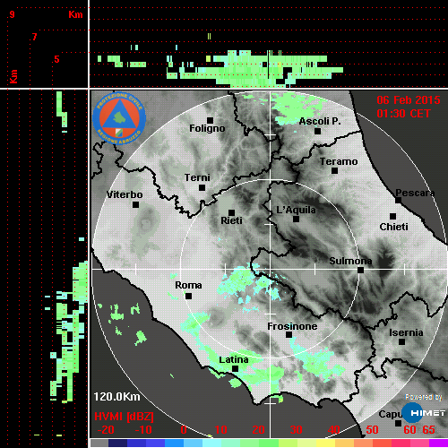448x448 pixels.
Task: Select the L'Aquila city marker square
Action: tap(296, 219)
